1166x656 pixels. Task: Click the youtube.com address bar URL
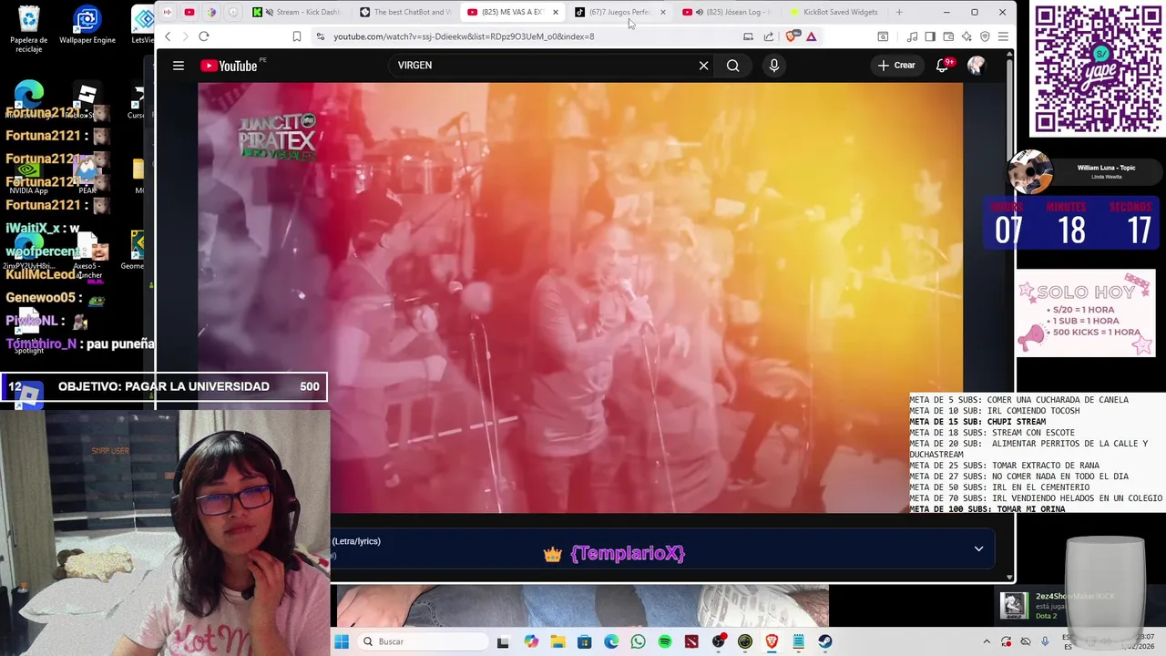[464, 36]
